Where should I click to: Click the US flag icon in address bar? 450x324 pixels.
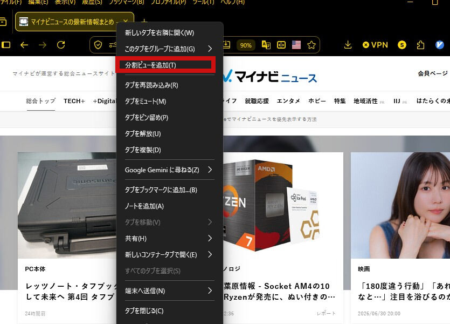[296, 45]
